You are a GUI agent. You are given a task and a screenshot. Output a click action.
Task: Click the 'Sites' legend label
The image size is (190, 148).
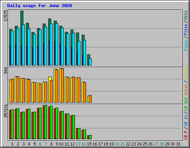pos(186,90)
